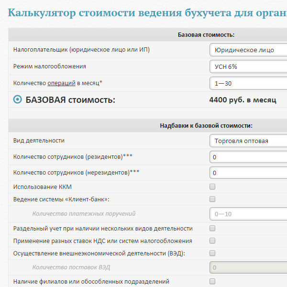Check Раздельный учет при наличии нескольких видов
The height and width of the screenshot is (287, 287).
point(212,229)
